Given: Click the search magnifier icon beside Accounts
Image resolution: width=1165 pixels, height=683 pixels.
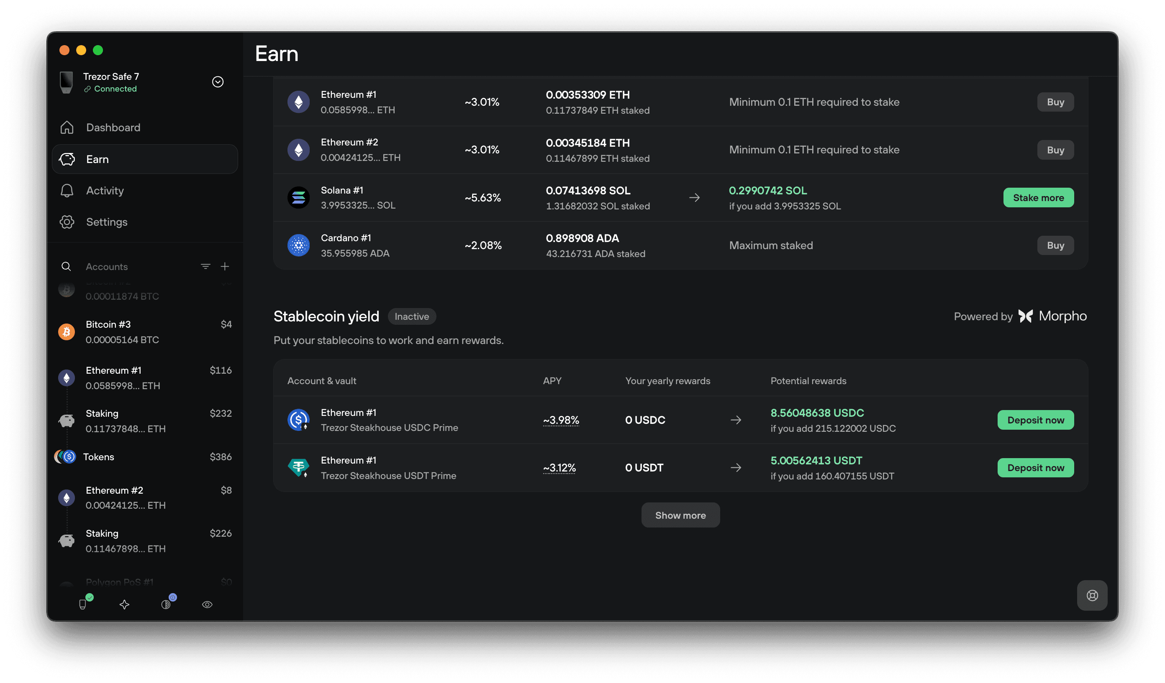Looking at the screenshot, I should [x=66, y=266].
